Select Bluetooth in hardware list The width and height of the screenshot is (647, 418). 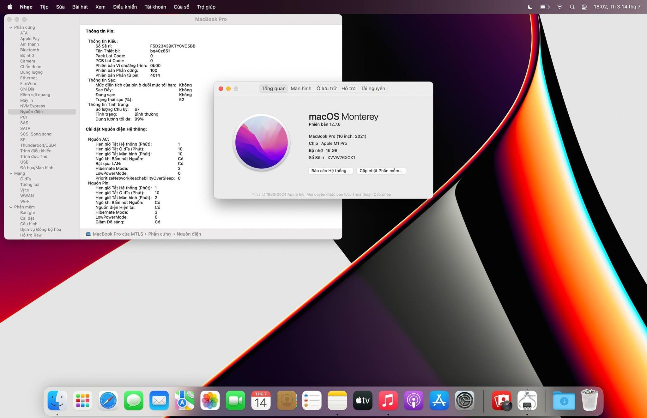(x=30, y=50)
